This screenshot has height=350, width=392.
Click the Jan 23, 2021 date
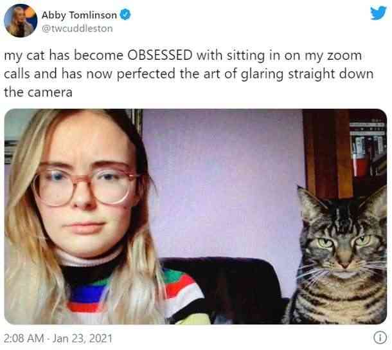(x=82, y=338)
